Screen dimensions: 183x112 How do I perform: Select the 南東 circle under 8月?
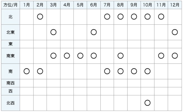[121, 56]
